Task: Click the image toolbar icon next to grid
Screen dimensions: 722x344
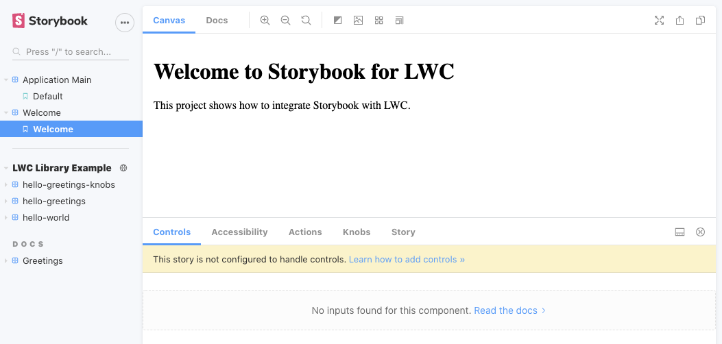Action: tap(358, 21)
